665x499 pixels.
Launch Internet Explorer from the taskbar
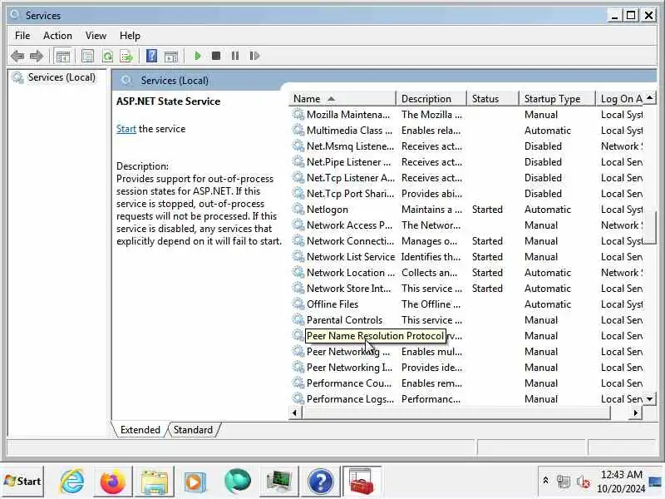(71, 482)
